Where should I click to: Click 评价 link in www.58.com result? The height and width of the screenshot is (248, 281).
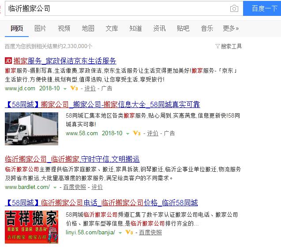click(x=153, y=133)
